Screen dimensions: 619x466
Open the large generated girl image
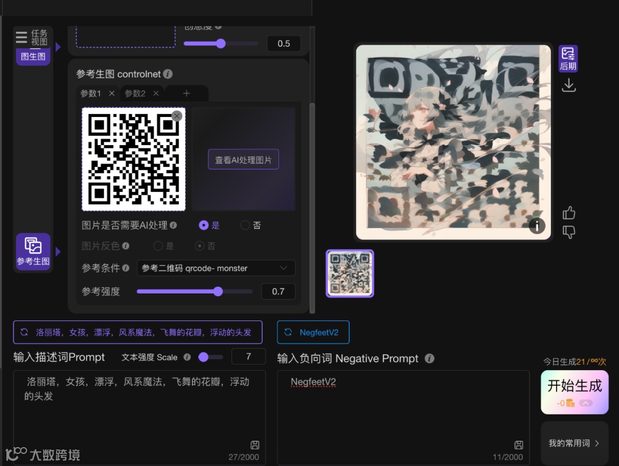click(453, 142)
